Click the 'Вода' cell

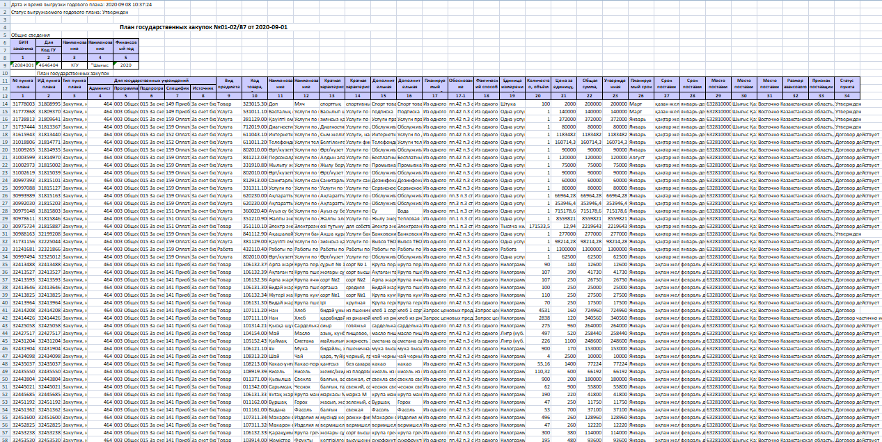(x=409, y=210)
